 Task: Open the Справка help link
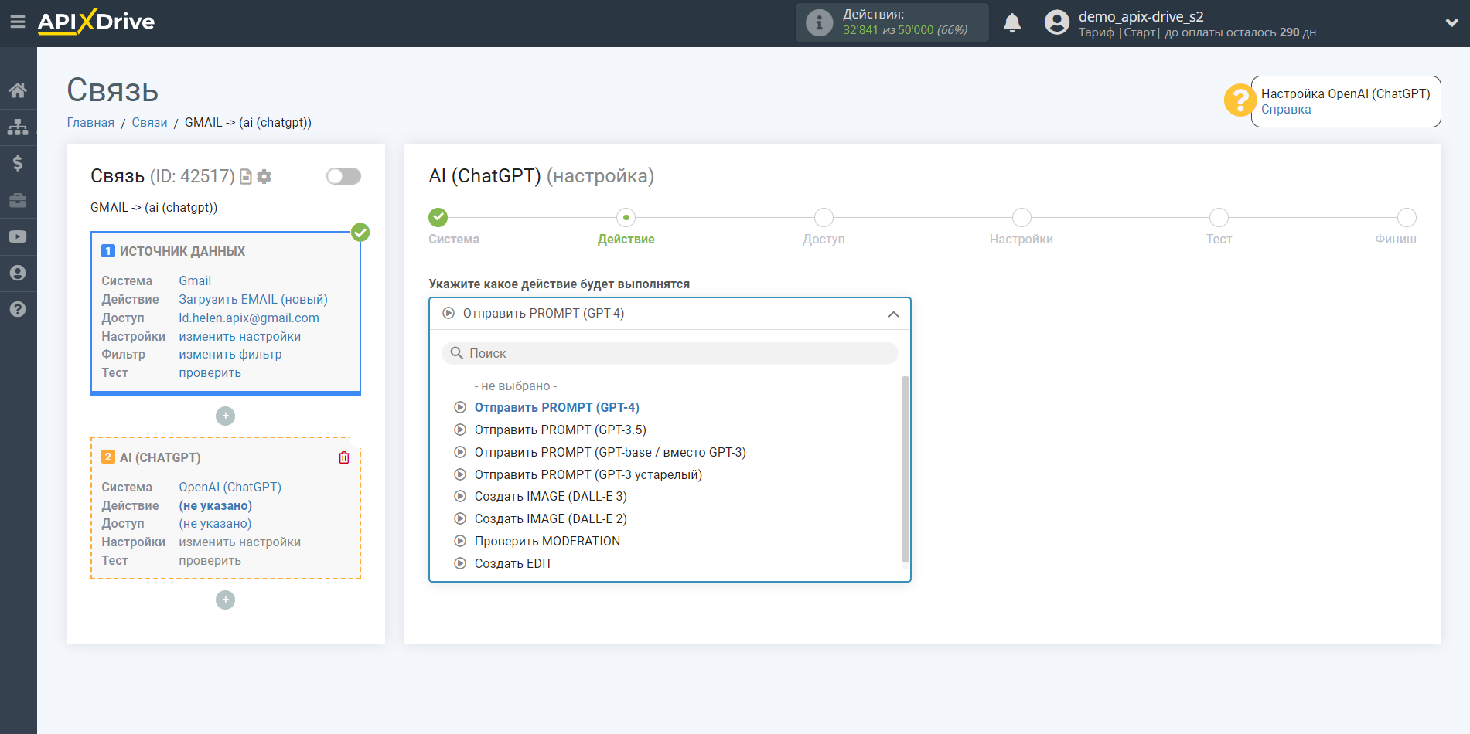1286,109
